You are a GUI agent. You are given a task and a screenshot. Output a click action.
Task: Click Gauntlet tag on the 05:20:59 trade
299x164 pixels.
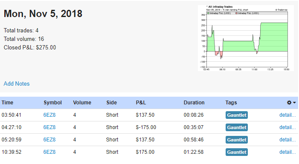coord(237,140)
